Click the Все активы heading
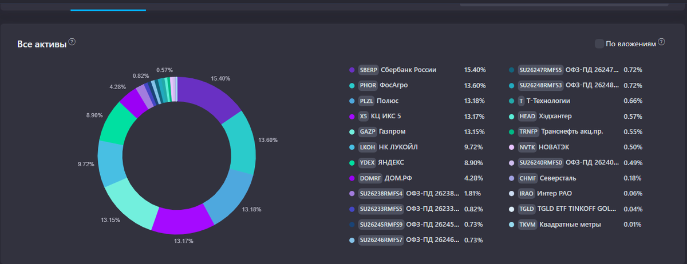The height and width of the screenshot is (264, 687). pyautogui.click(x=42, y=44)
